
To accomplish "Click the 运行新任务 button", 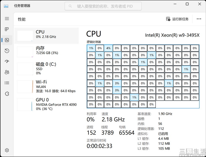I will (177, 19).
